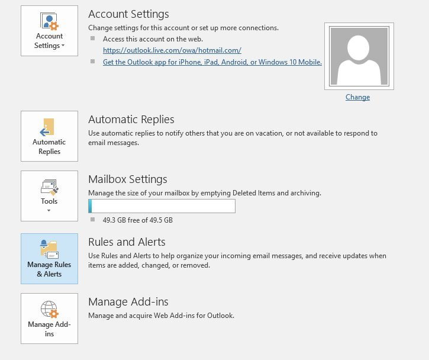Click the Mailbox Settings heading
Image resolution: width=429 pixels, height=360 pixels.
tap(128, 179)
